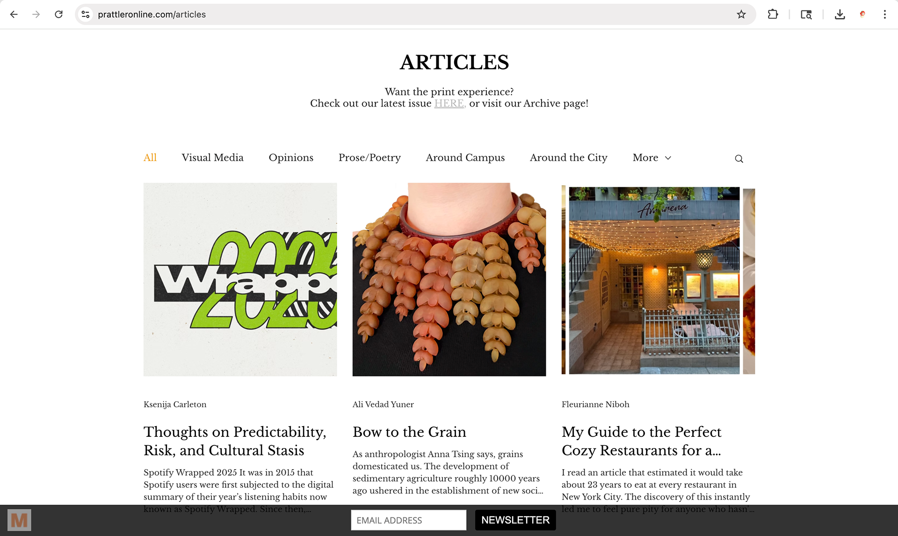The image size is (898, 536).
Task: Click the restaurant photo thumbnail
Action: coord(658,279)
